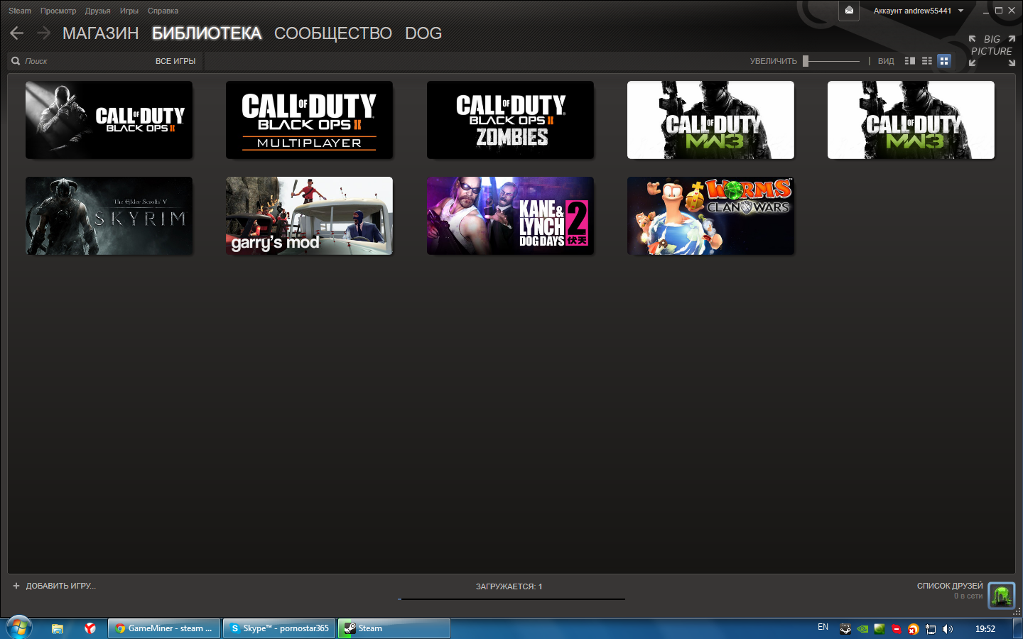The width and height of the screenshot is (1023, 639).
Task: Click the Steam tray icon
Action: click(845, 628)
